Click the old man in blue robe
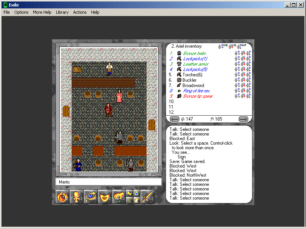 point(78,165)
